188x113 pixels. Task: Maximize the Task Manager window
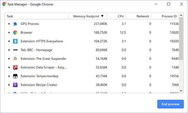[169, 4]
